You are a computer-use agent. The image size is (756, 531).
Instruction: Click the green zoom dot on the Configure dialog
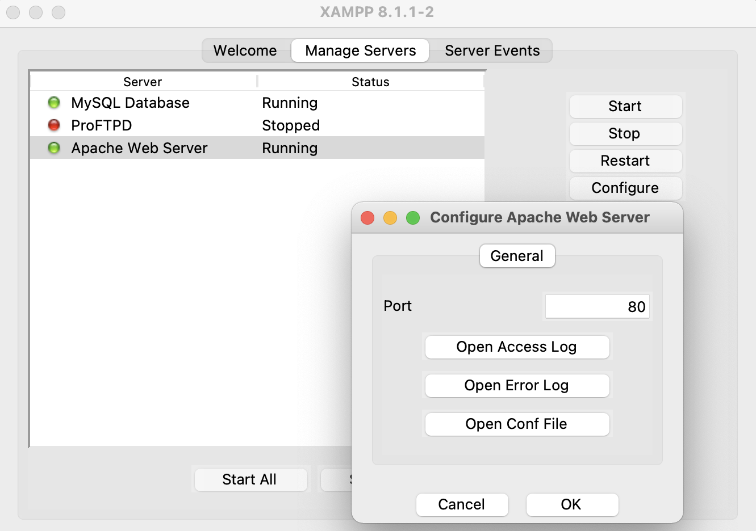pos(413,217)
